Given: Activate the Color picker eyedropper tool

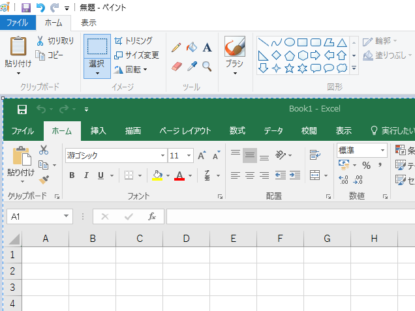Looking at the screenshot, I should pos(191,66).
